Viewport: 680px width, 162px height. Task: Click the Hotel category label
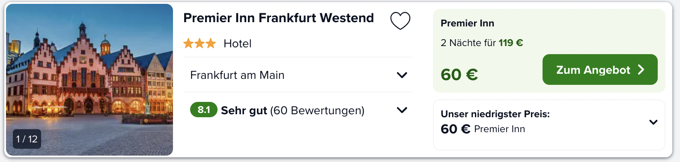(x=238, y=43)
